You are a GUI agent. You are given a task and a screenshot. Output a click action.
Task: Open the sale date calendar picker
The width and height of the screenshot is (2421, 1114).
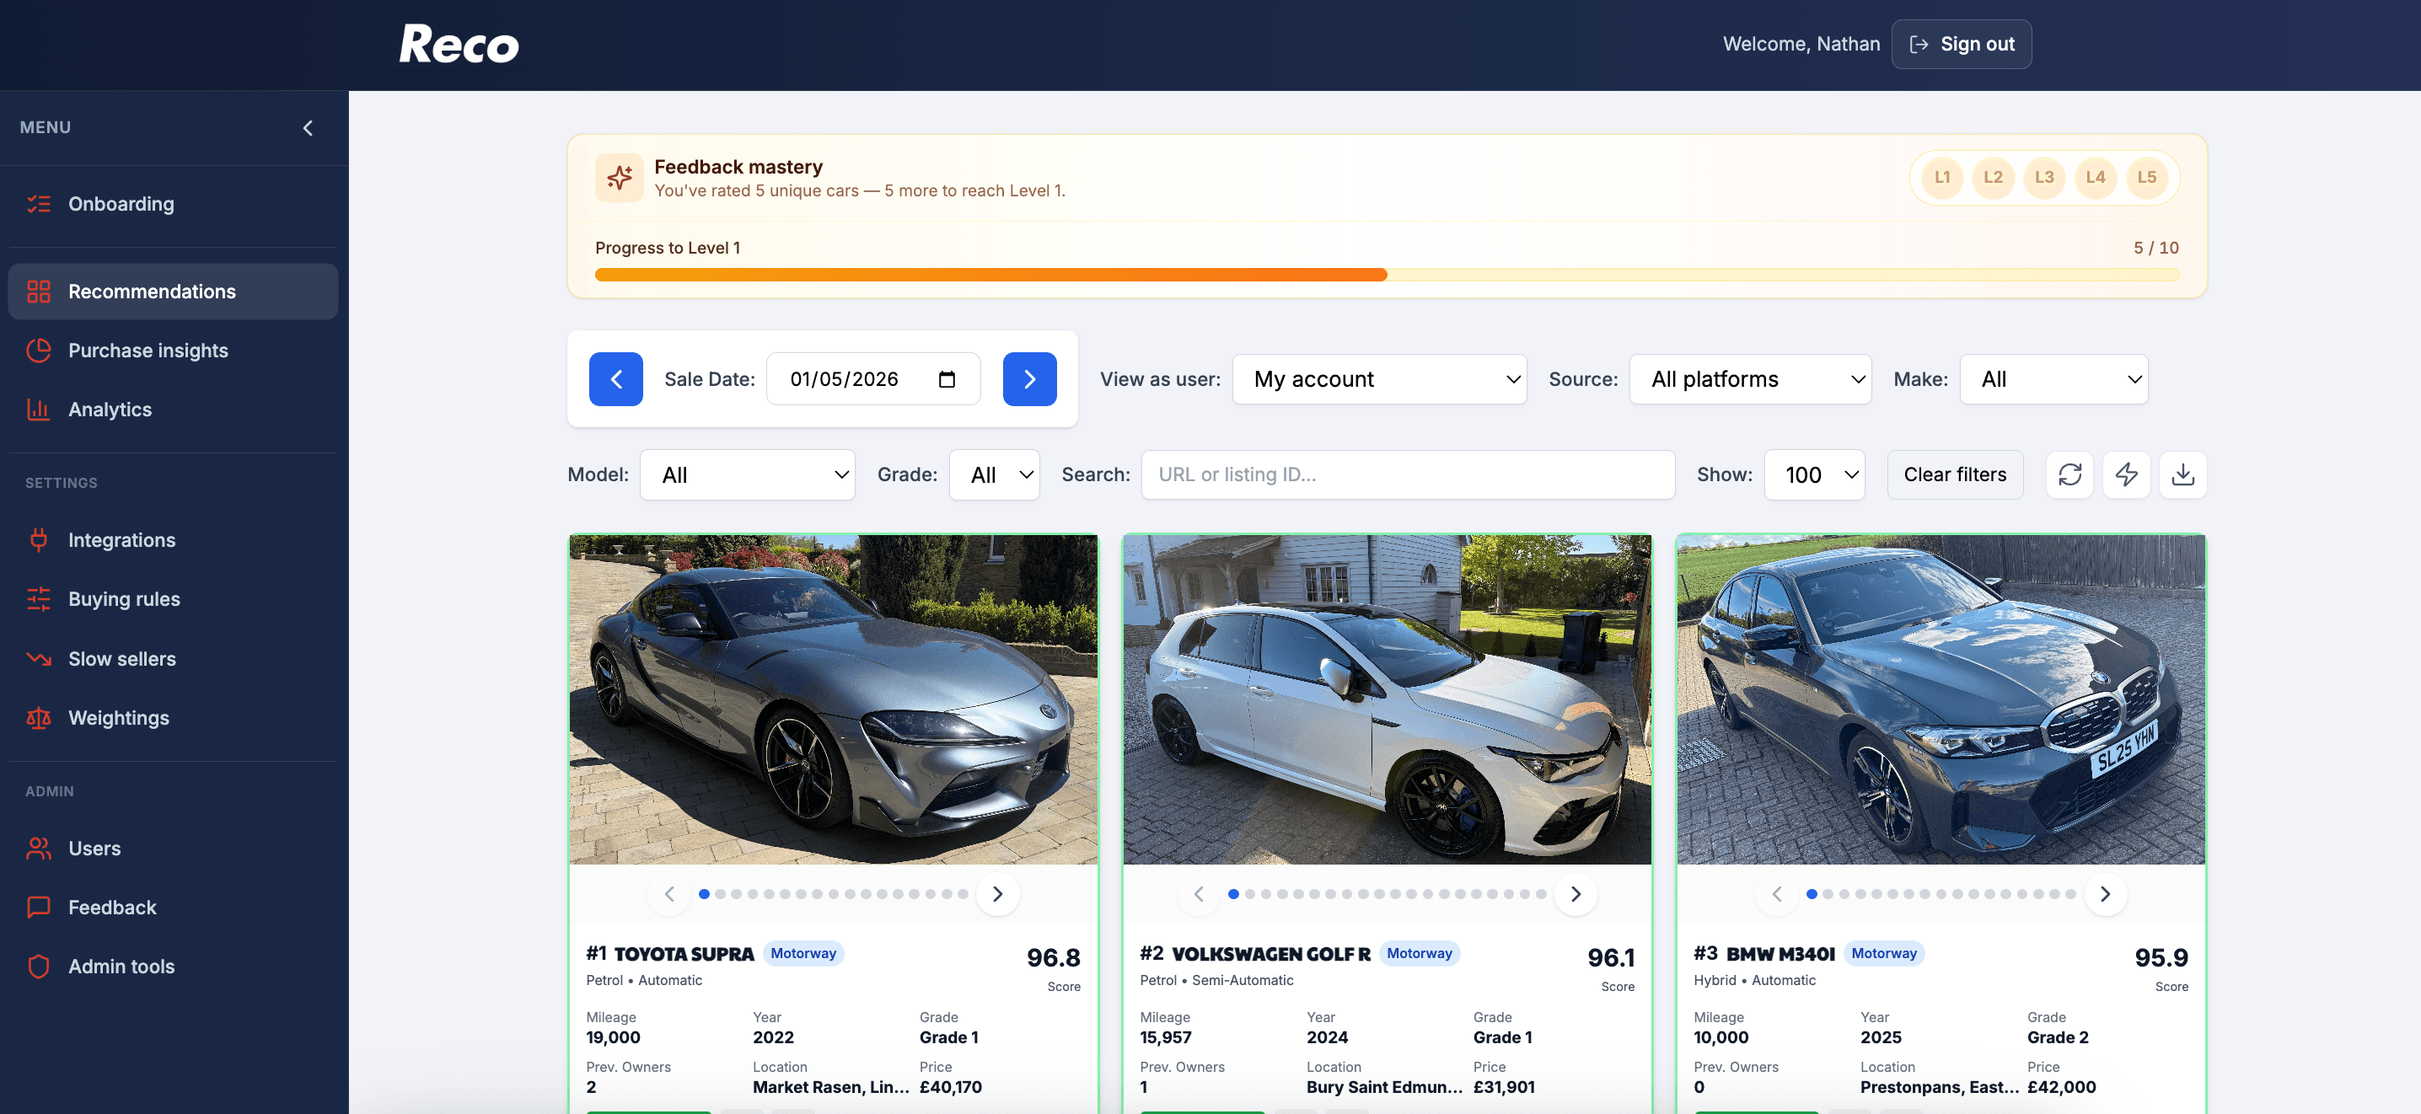pyautogui.click(x=947, y=379)
